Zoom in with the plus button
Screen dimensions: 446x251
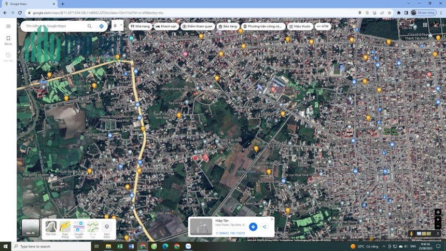(x=438, y=220)
